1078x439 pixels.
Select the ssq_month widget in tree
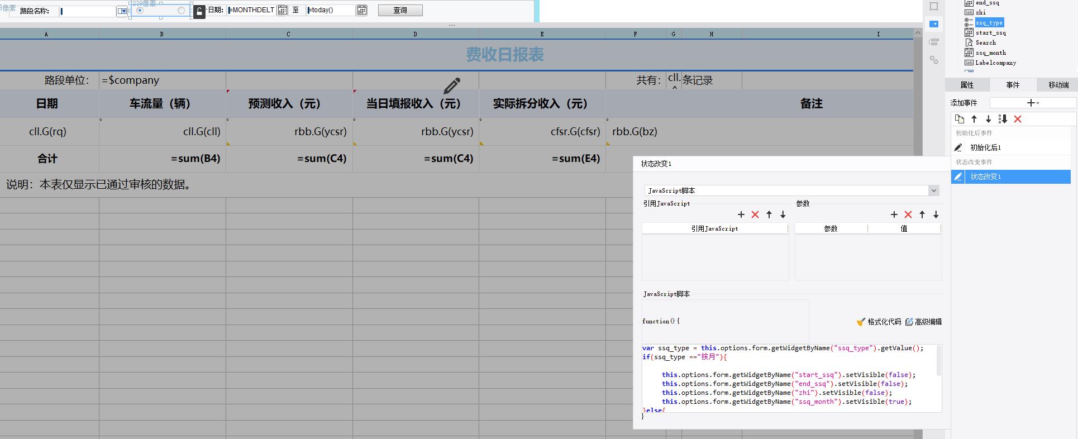(x=990, y=53)
